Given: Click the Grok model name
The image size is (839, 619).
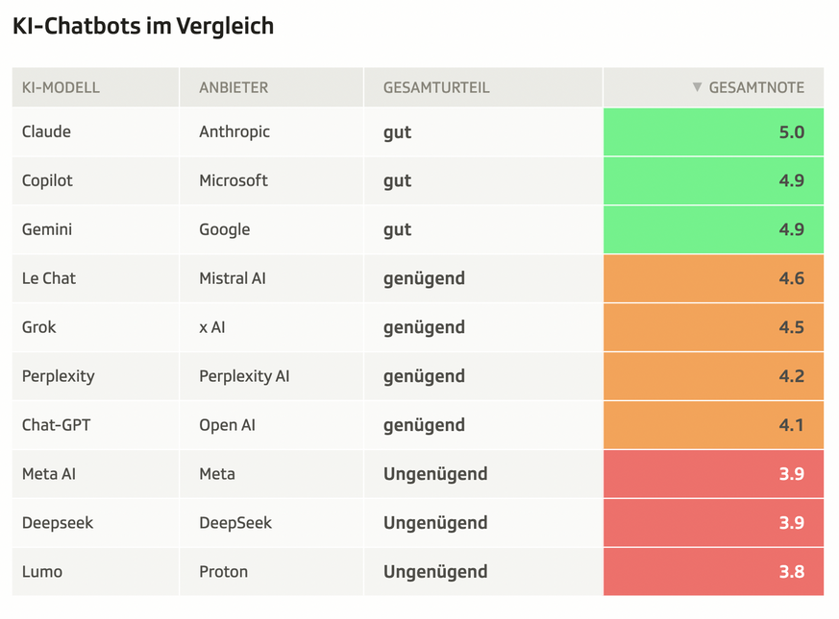Looking at the screenshot, I should pyautogui.click(x=39, y=327).
